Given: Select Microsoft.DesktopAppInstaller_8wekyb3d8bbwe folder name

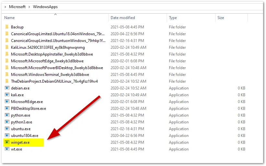Looking at the screenshot, I should pos(52,54).
